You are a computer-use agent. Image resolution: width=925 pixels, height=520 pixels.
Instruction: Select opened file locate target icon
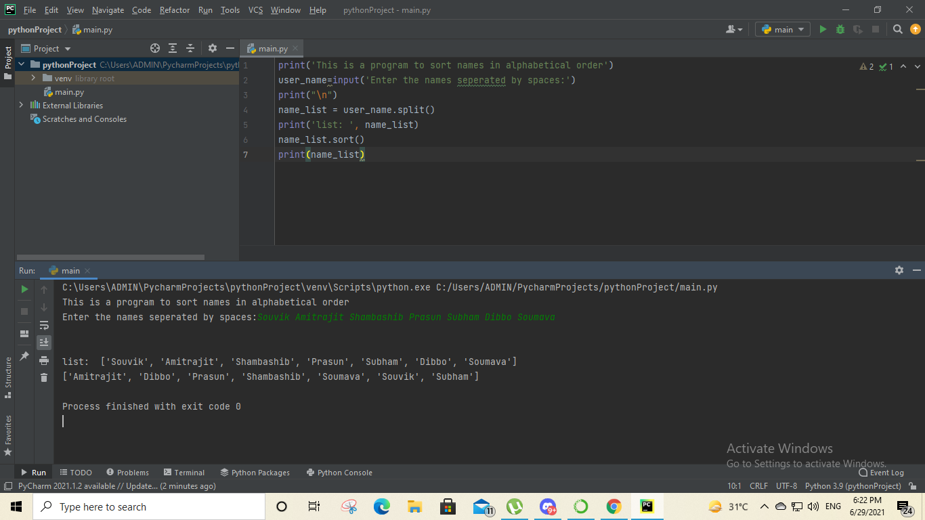[155, 48]
